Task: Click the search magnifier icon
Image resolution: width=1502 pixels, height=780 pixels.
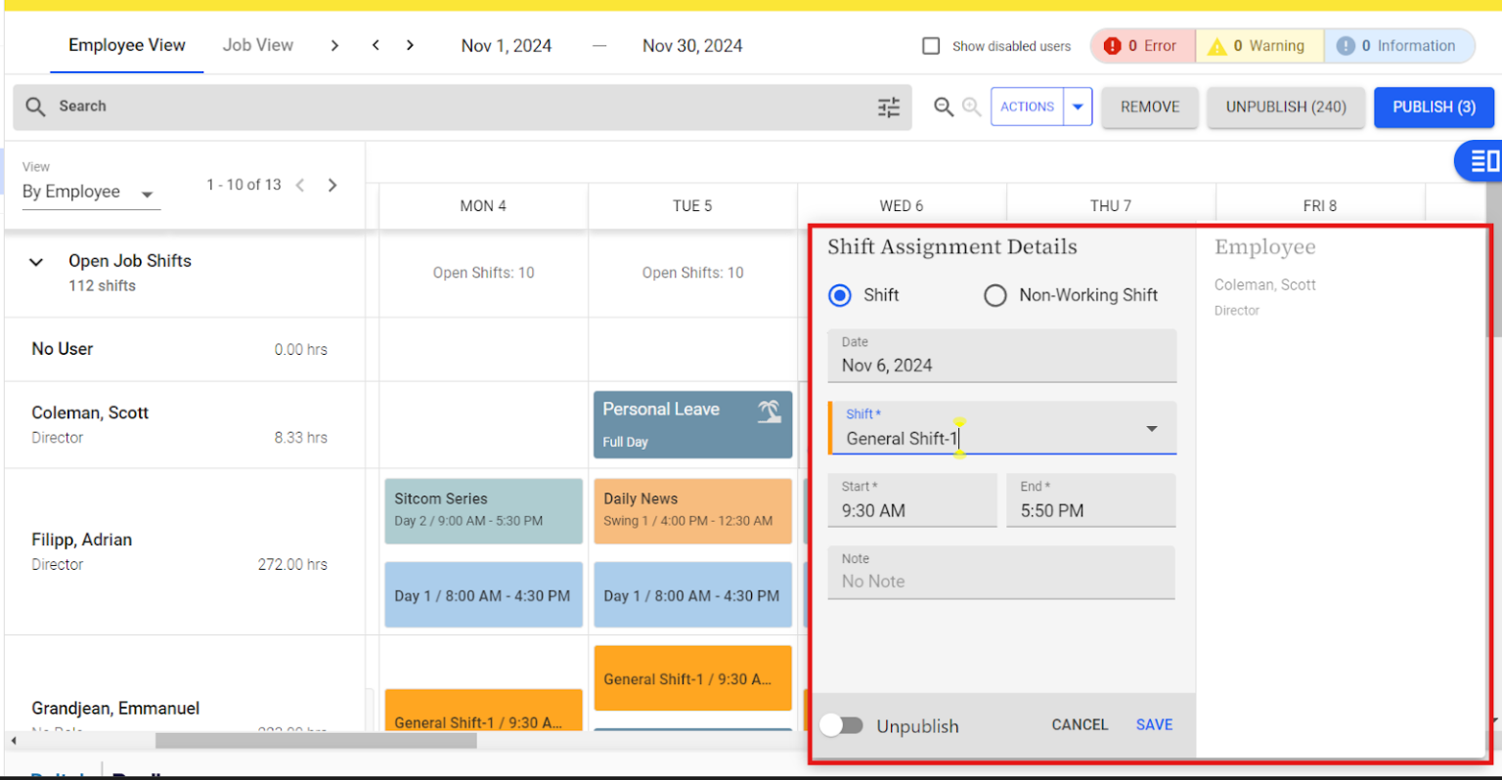Action: point(35,107)
